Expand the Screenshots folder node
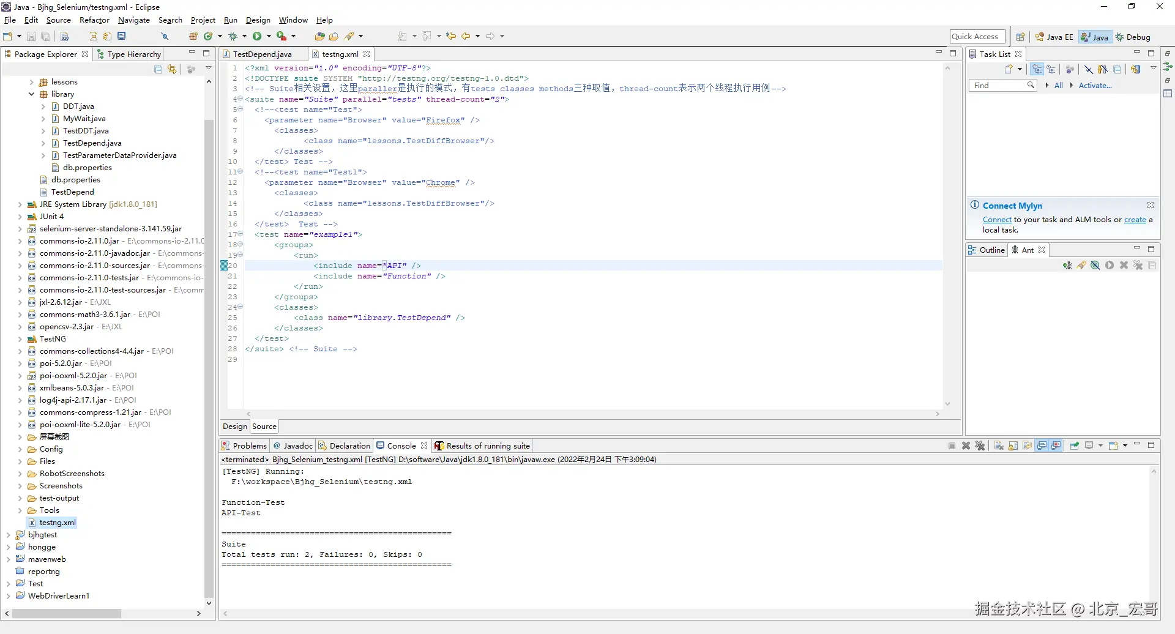1175x634 pixels. (x=20, y=486)
